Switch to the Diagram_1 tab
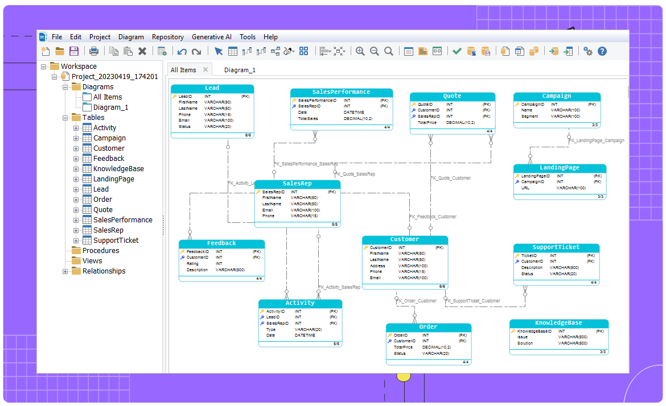 240,70
